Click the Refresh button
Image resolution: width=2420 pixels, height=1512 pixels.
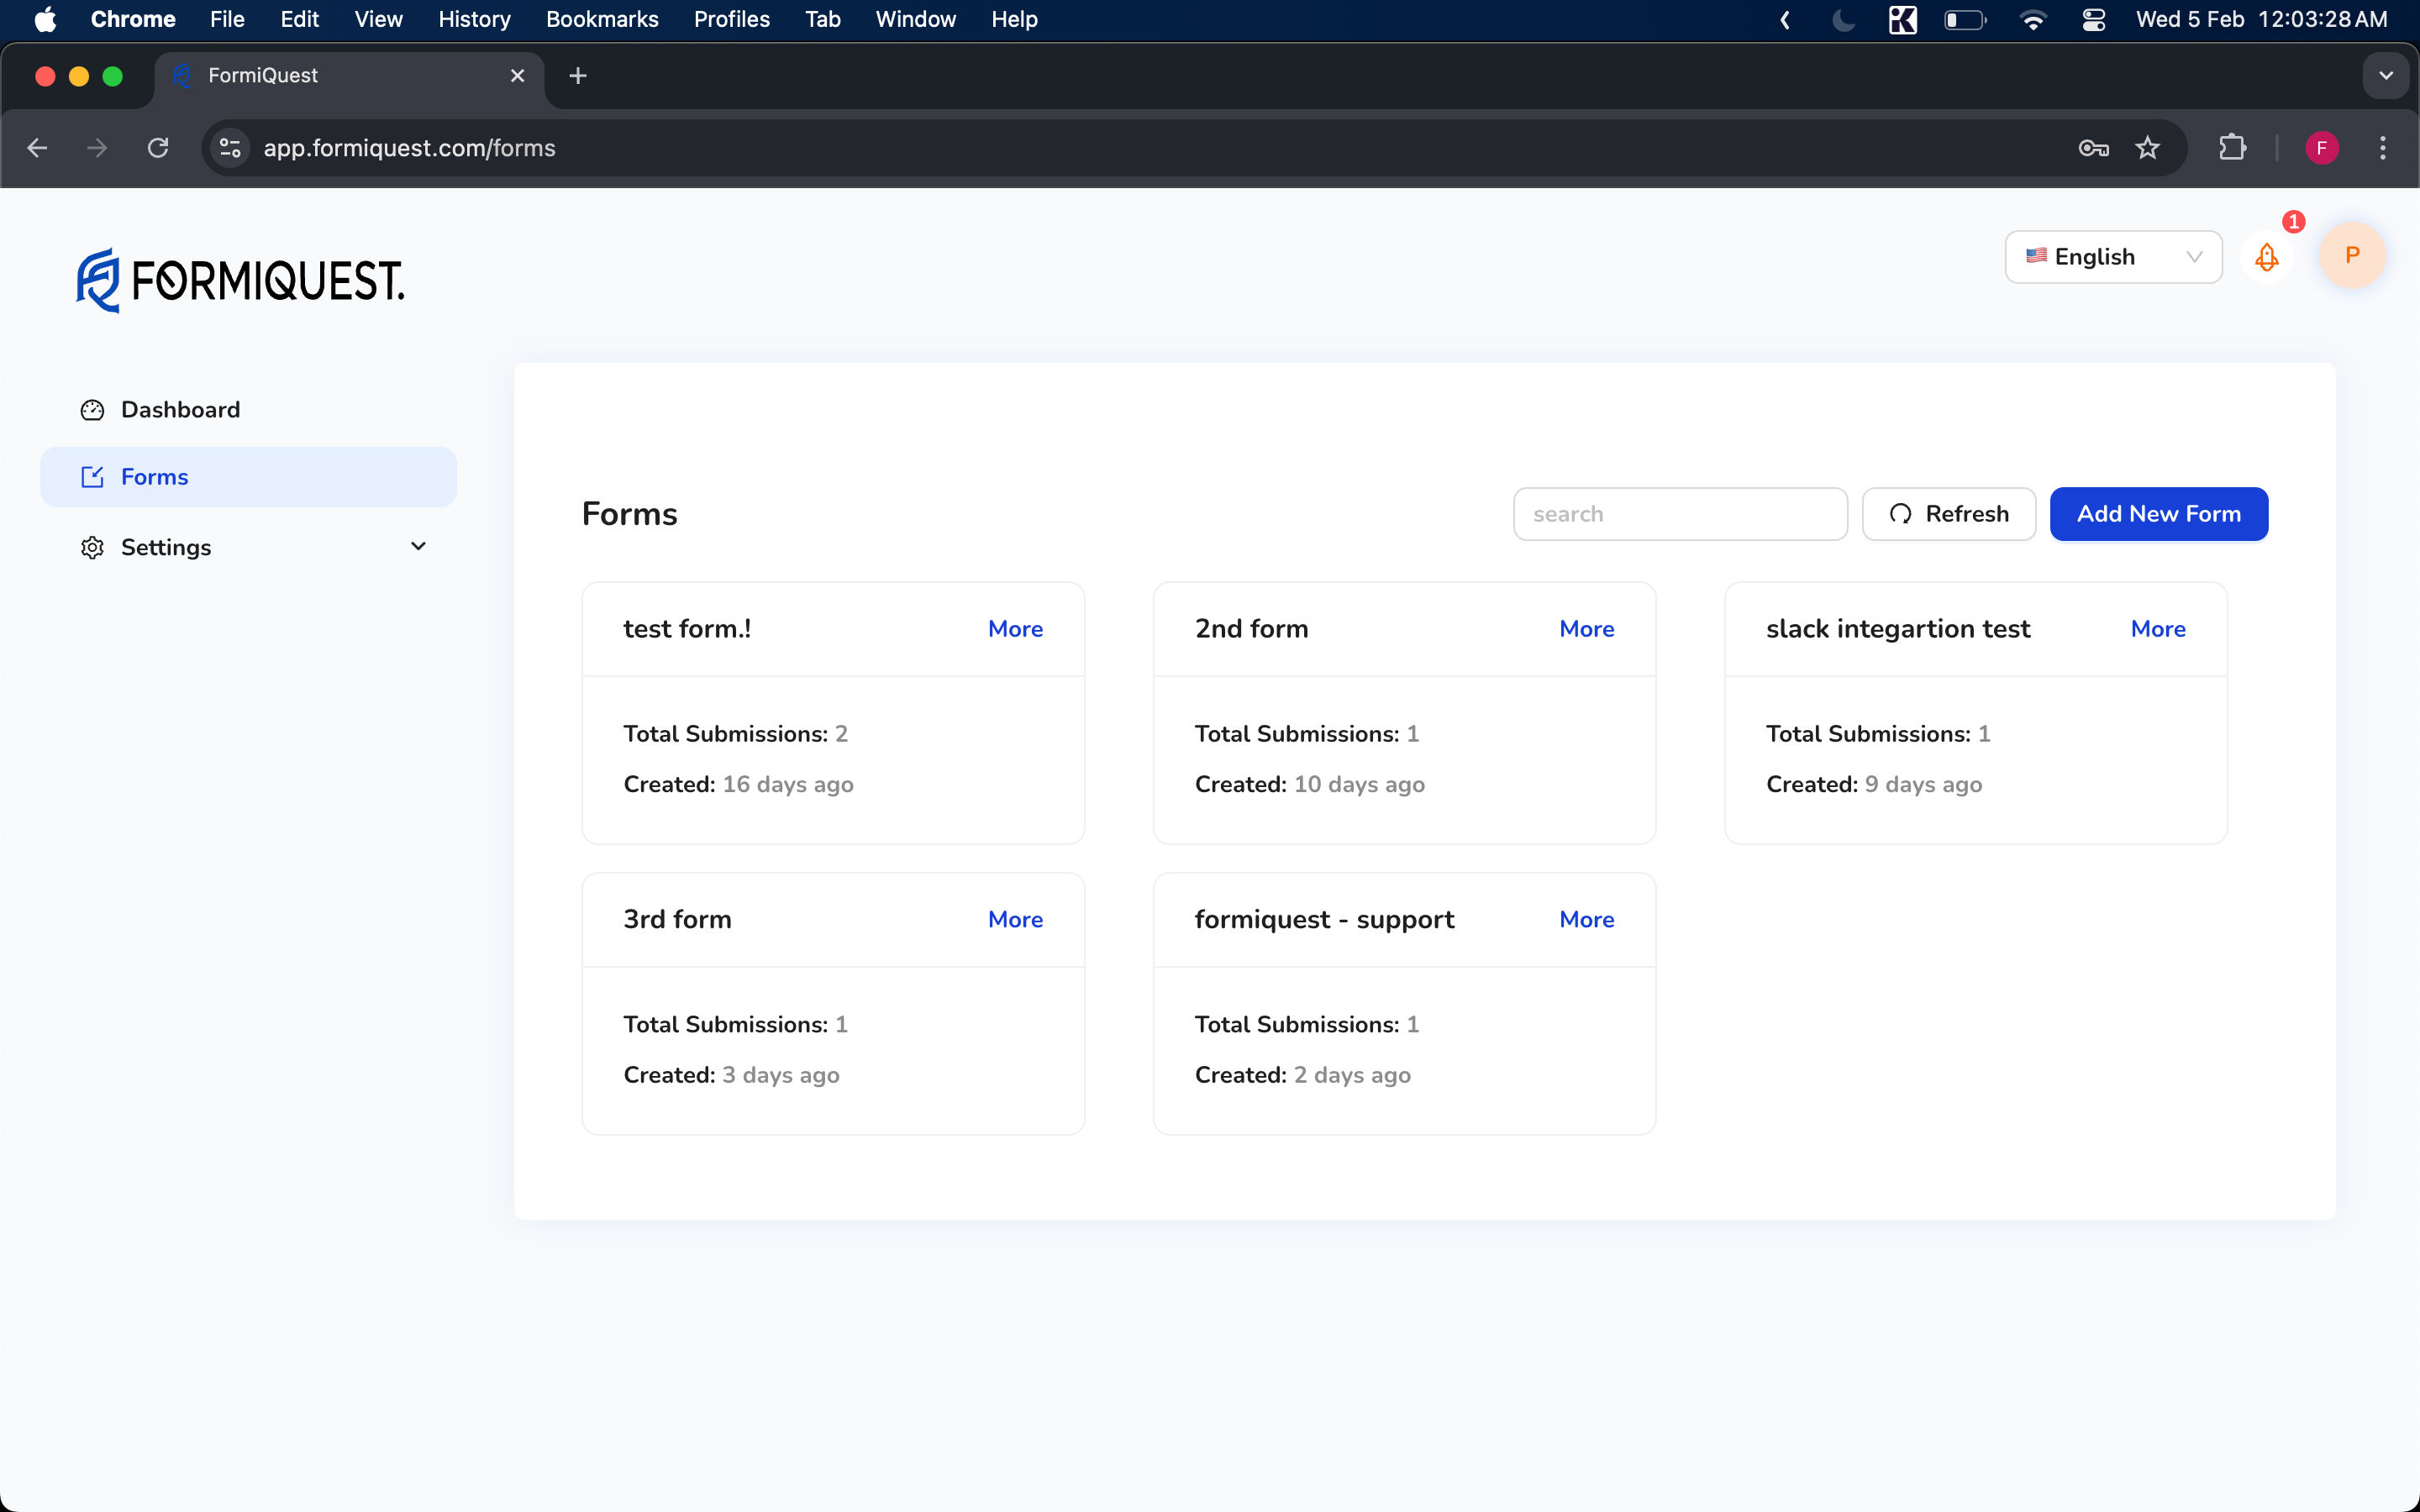click(x=1948, y=514)
